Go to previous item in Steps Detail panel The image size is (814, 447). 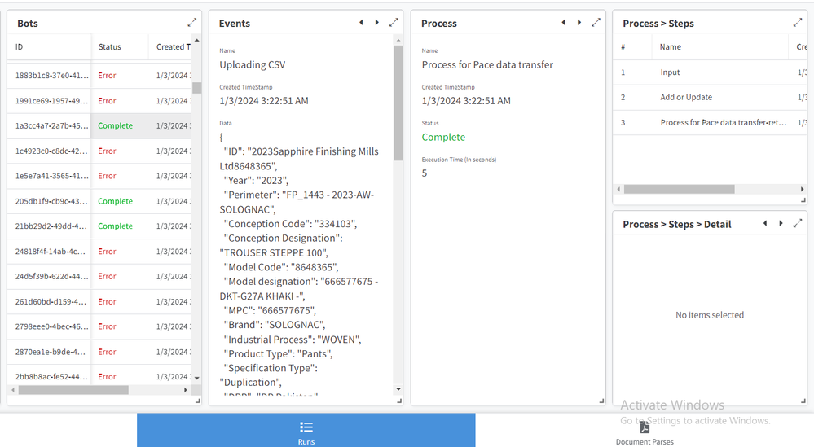[x=765, y=223]
